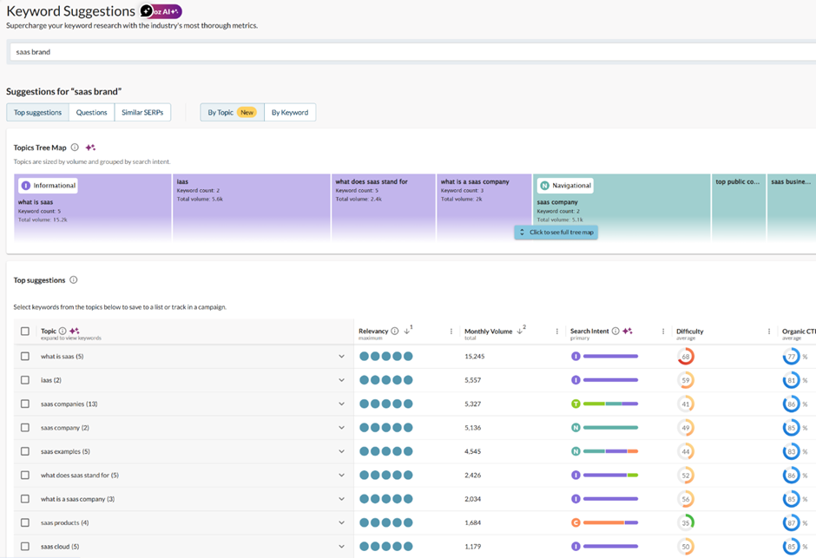Expand the saas companies (13) topic
The width and height of the screenshot is (816, 558).
[x=341, y=404]
